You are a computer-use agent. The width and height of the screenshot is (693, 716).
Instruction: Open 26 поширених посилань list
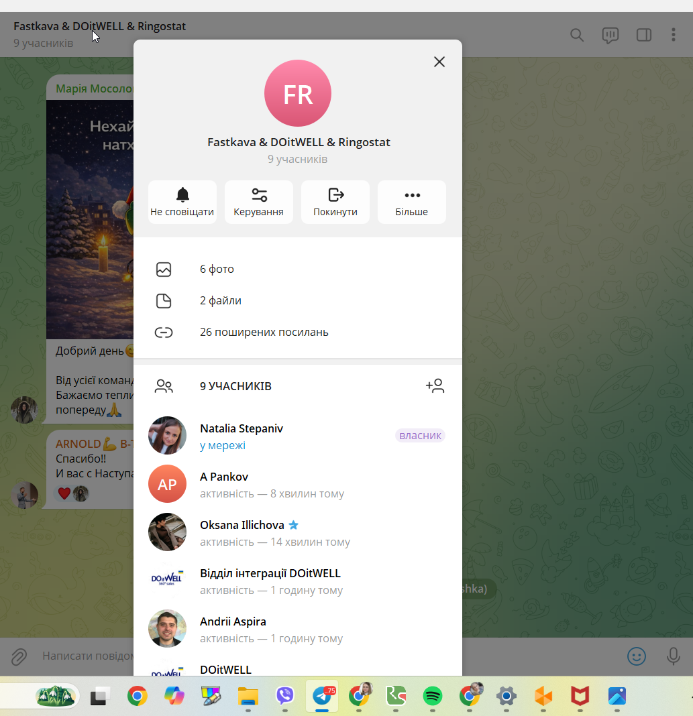[x=298, y=332]
